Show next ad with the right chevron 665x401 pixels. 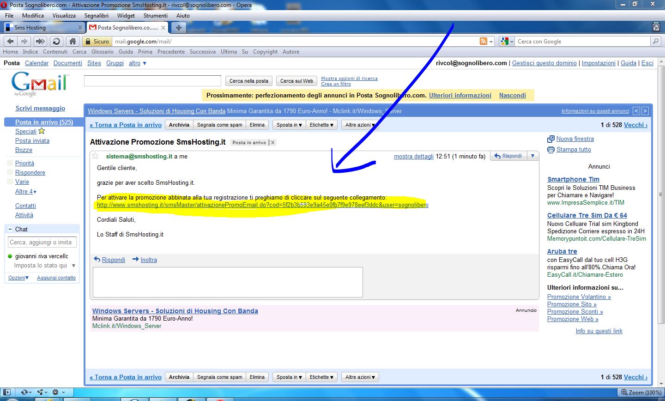point(645,111)
